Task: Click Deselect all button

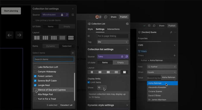Action: tap(66, 105)
